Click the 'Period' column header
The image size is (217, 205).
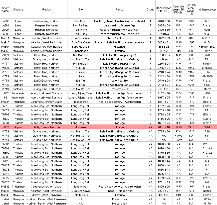click(x=120, y=9)
